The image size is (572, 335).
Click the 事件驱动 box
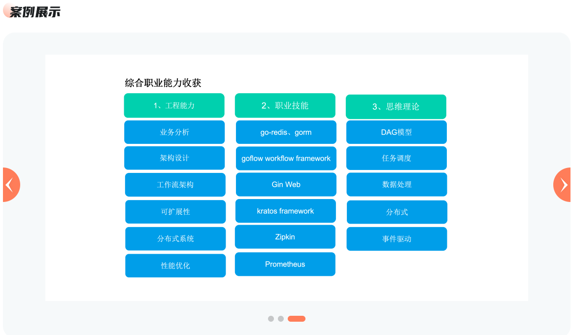[397, 239]
